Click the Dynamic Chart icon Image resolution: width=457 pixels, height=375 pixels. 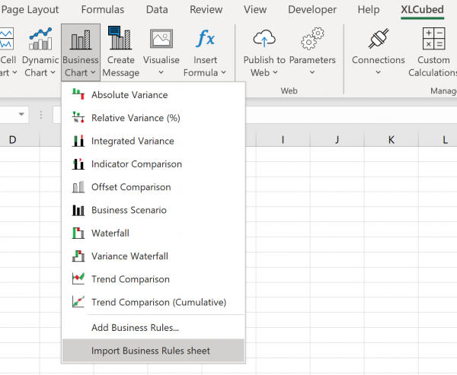click(x=40, y=39)
